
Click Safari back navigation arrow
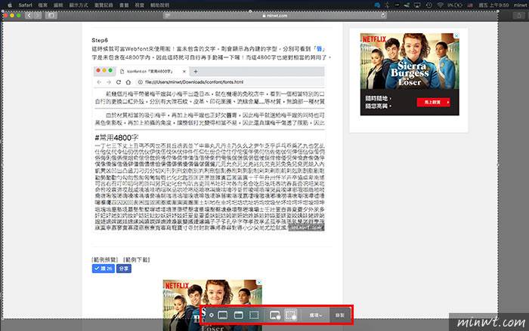coord(28,15)
